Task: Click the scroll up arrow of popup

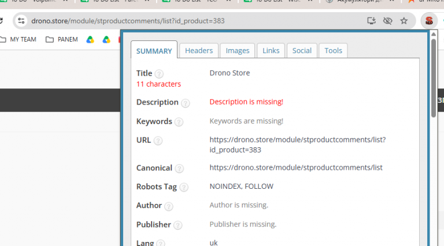Action: 434,34
